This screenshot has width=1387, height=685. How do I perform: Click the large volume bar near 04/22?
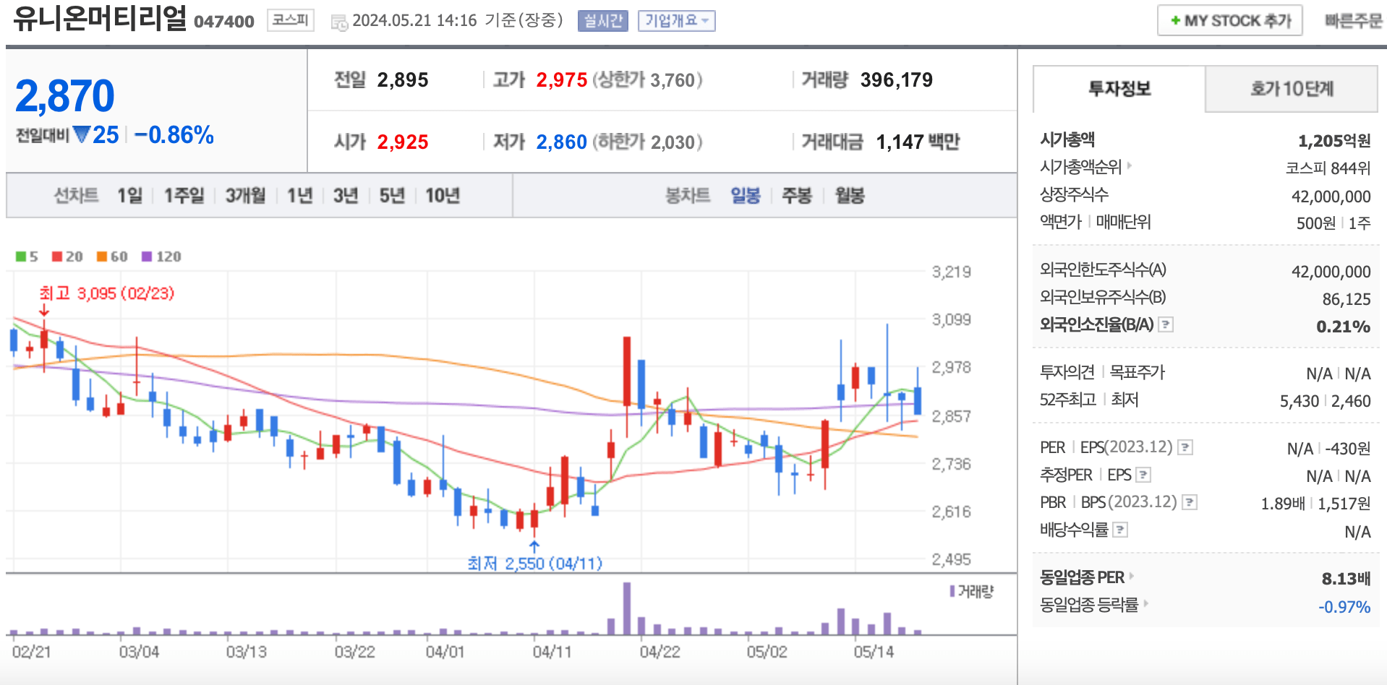click(x=627, y=608)
